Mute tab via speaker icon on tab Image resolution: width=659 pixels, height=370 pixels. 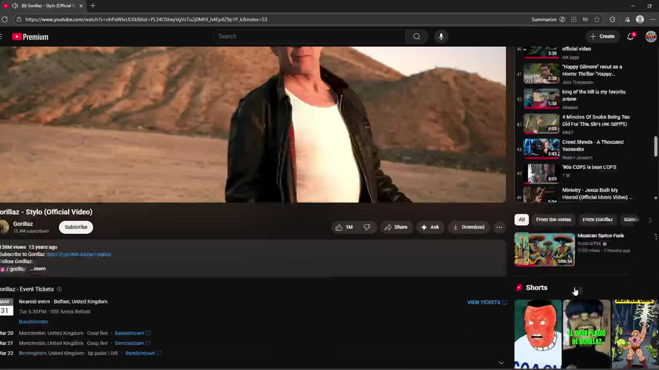tap(15, 6)
